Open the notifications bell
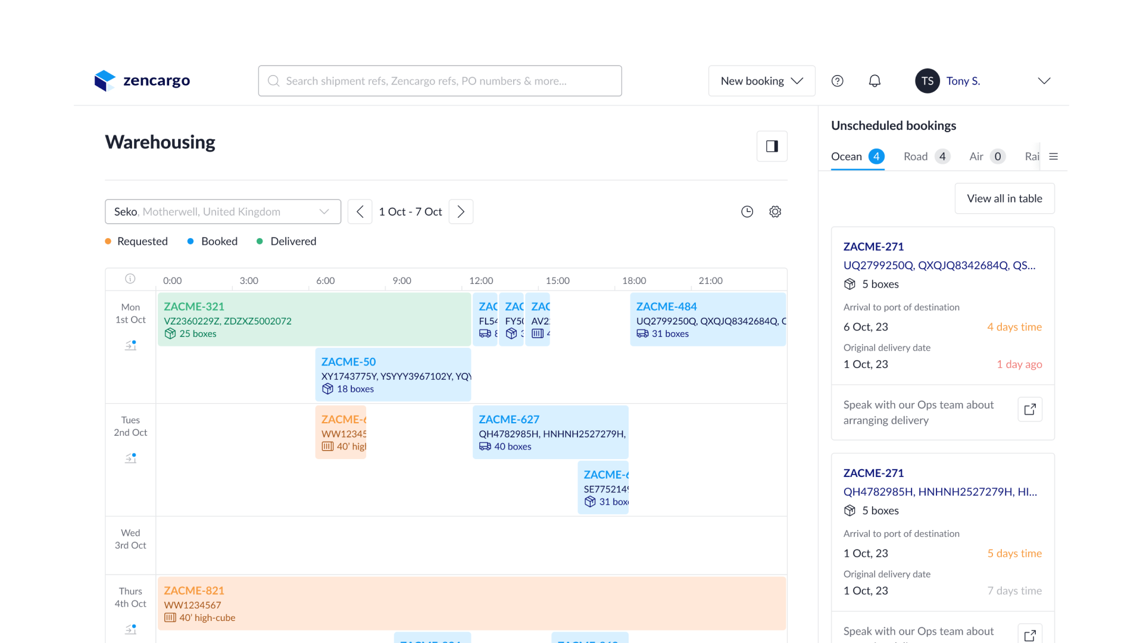Screen dimensions: 1143x643 point(874,81)
